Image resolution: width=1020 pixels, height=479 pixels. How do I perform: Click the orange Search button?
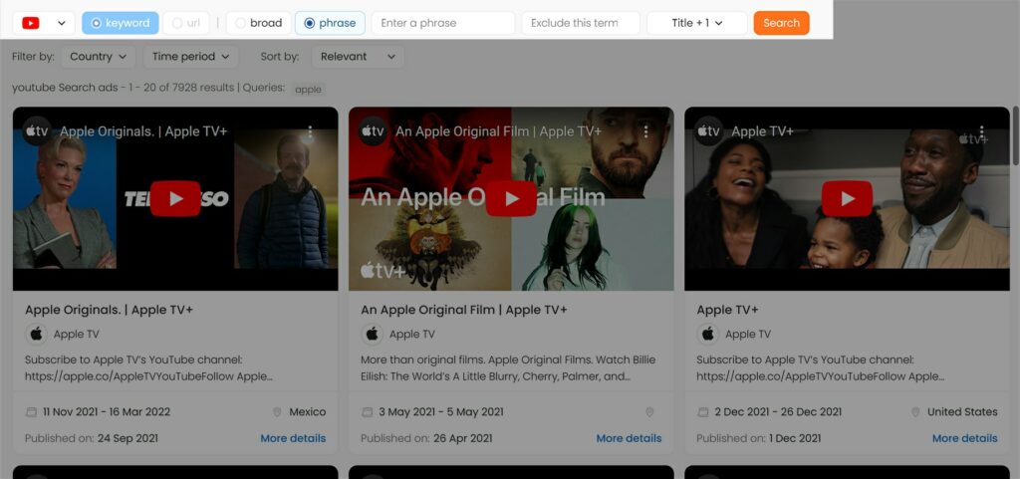point(781,23)
